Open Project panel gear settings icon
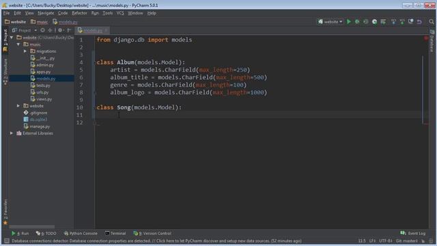The width and height of the screenshot is (437, 246). pyautogui.click(x=60, y=30)
